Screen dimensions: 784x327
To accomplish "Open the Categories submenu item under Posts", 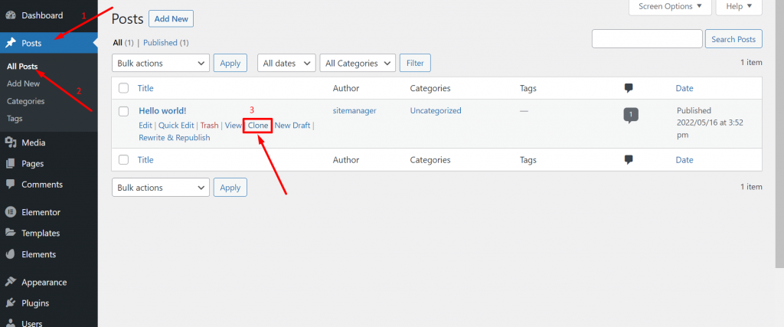I will point(26,101).
